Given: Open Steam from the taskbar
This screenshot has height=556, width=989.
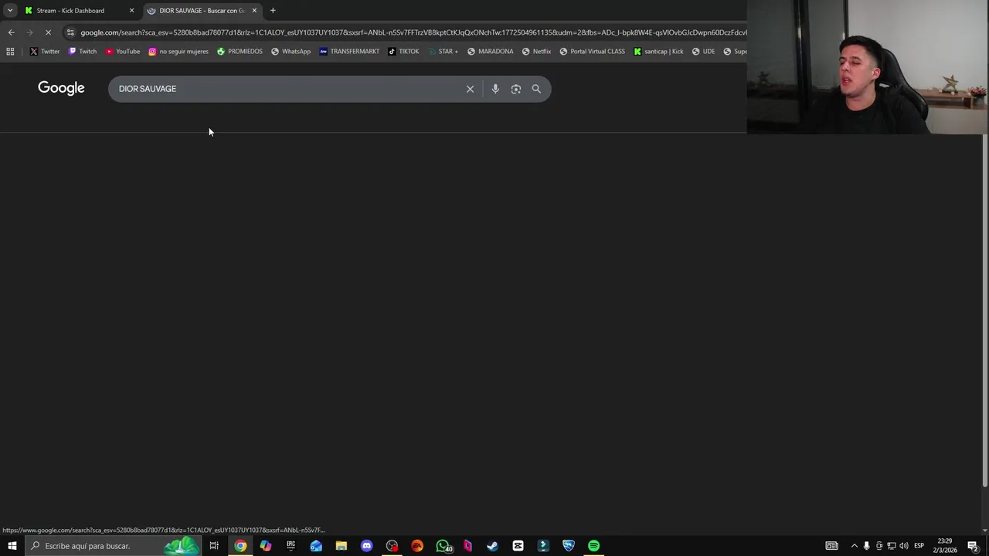Looking at the screenshot, I should [492, 546].
